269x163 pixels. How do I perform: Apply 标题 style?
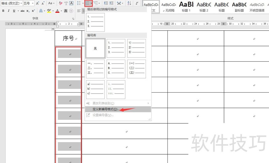222,7
